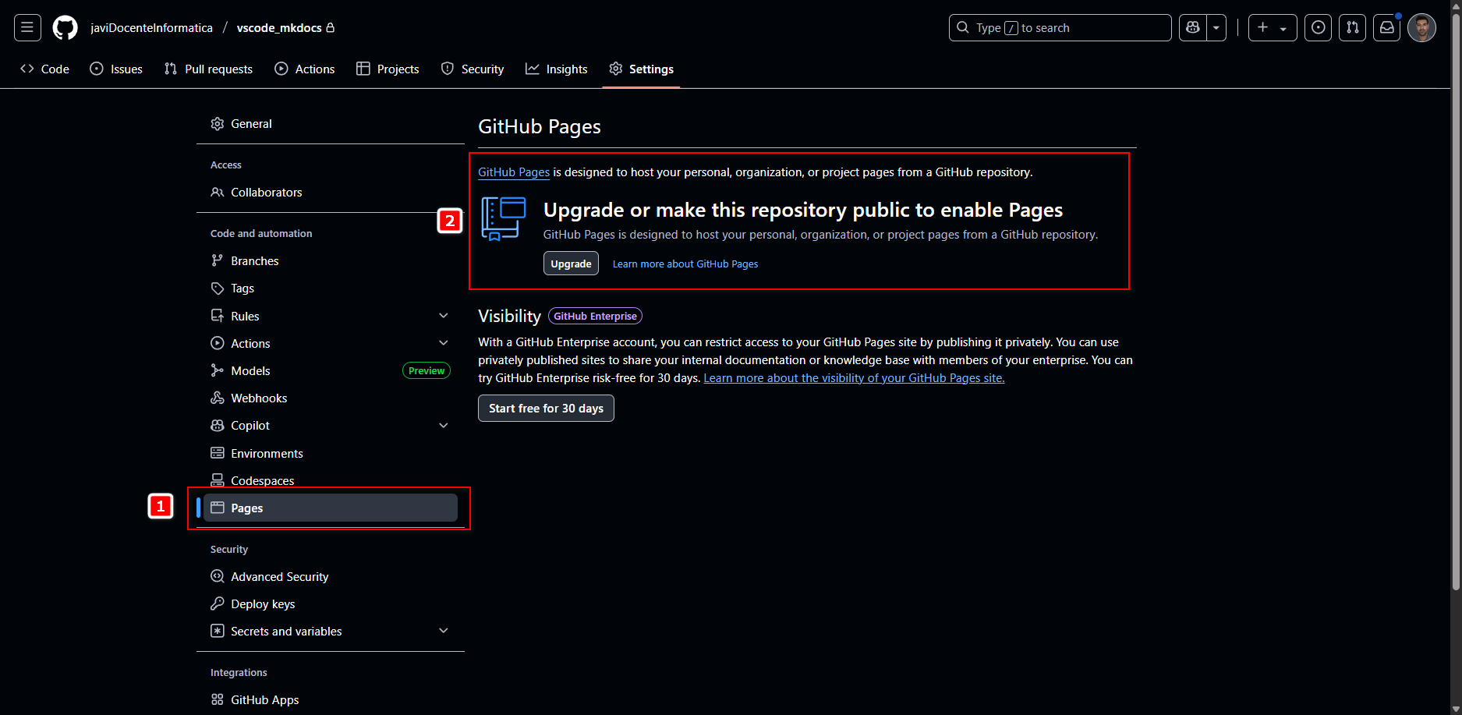Open Models settings
The width and height of the screenshot is (1462, 715).
point(331,371)
